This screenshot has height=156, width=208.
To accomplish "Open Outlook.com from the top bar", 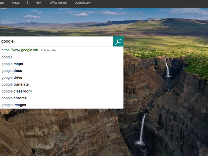I will [83, 3].
